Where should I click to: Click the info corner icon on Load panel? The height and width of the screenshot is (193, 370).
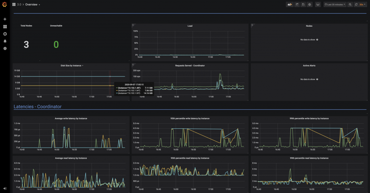[x=133, y=25]
